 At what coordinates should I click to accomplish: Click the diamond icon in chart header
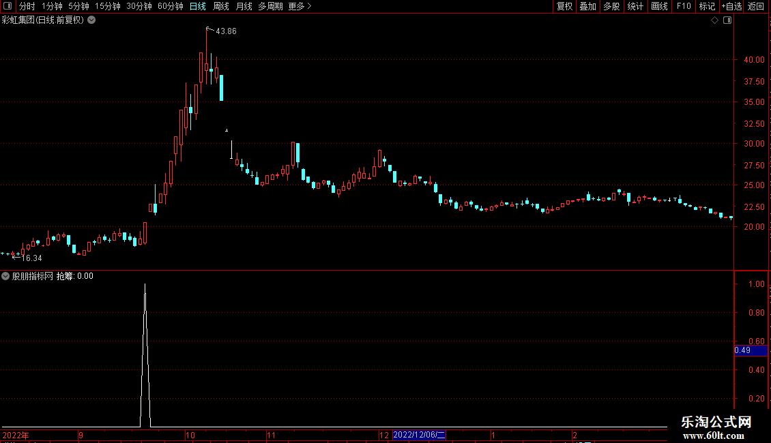tap(715, 20)
